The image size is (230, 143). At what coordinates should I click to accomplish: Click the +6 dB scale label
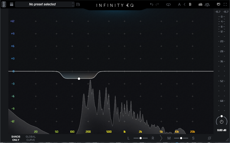point(13,46)
